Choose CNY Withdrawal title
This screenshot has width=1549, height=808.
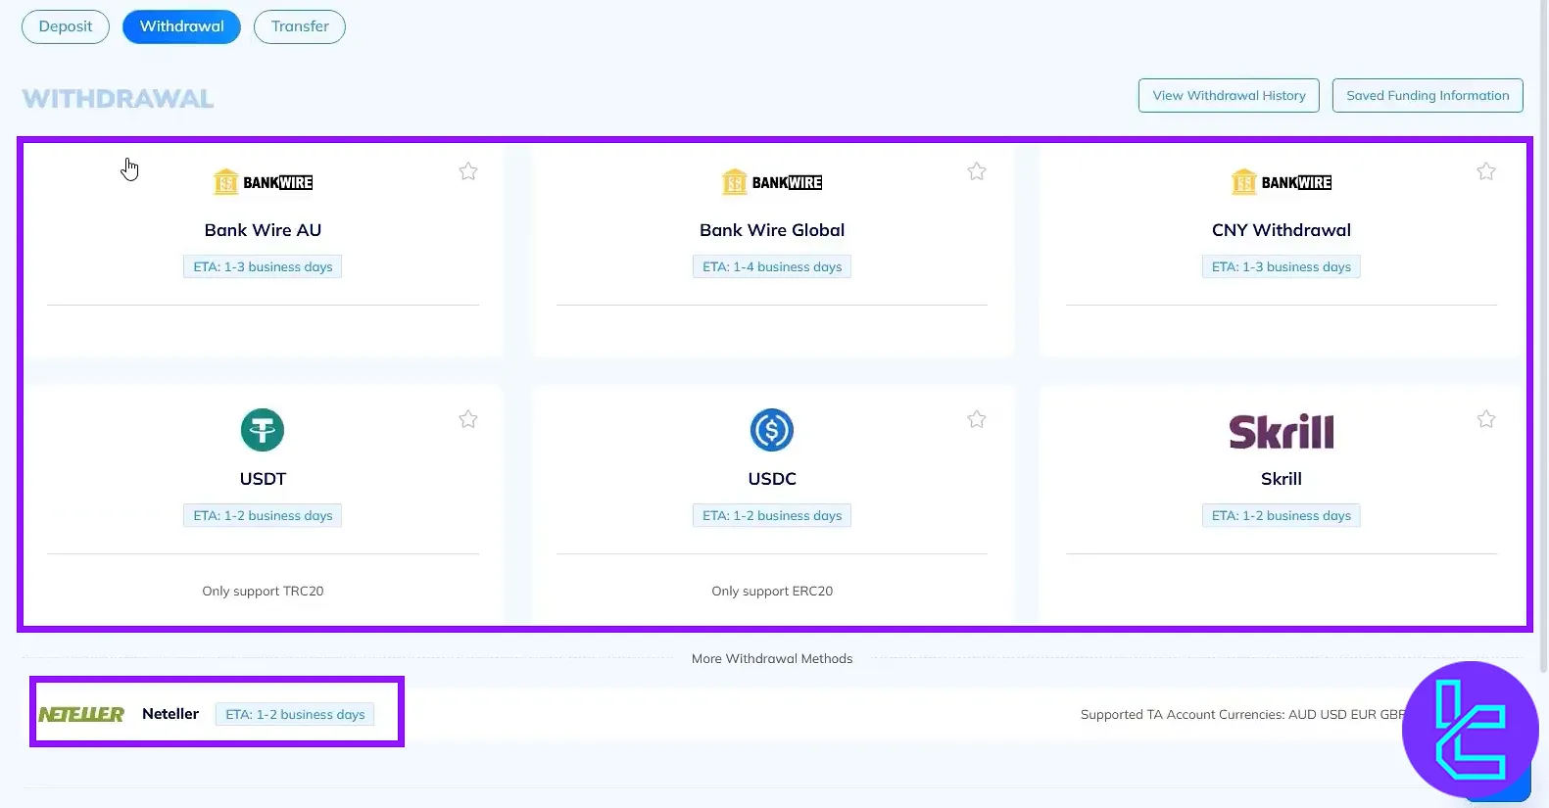(1282, 230)
